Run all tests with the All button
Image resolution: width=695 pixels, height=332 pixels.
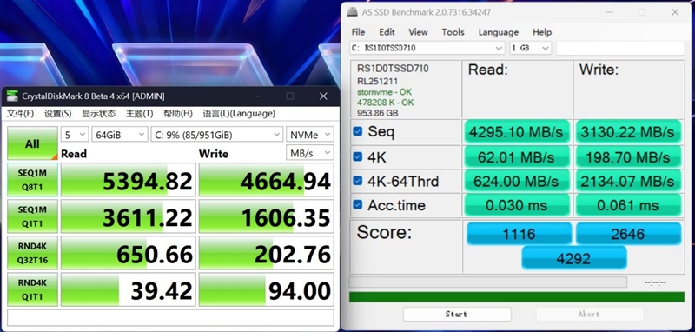pos(32,143)
